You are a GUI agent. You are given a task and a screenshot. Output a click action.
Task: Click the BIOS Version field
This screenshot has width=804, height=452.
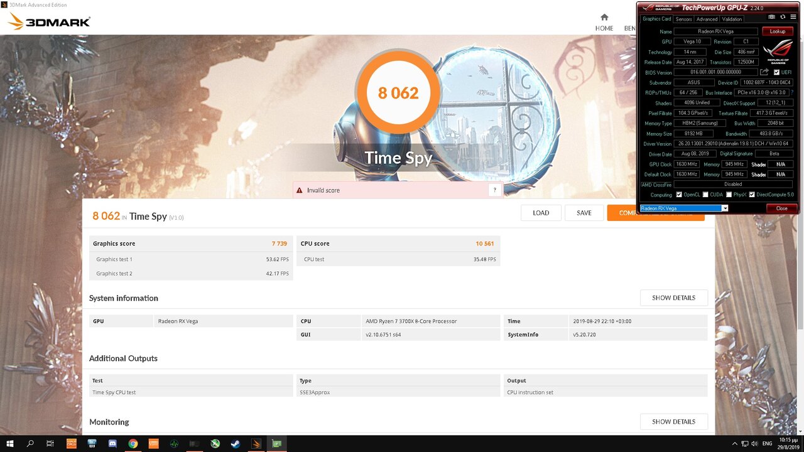(716, 72)
